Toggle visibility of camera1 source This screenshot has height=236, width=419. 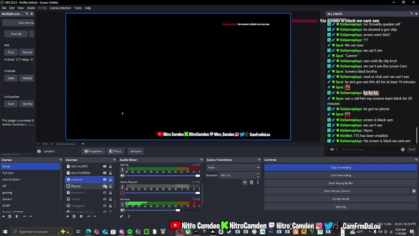click(105, 180)
